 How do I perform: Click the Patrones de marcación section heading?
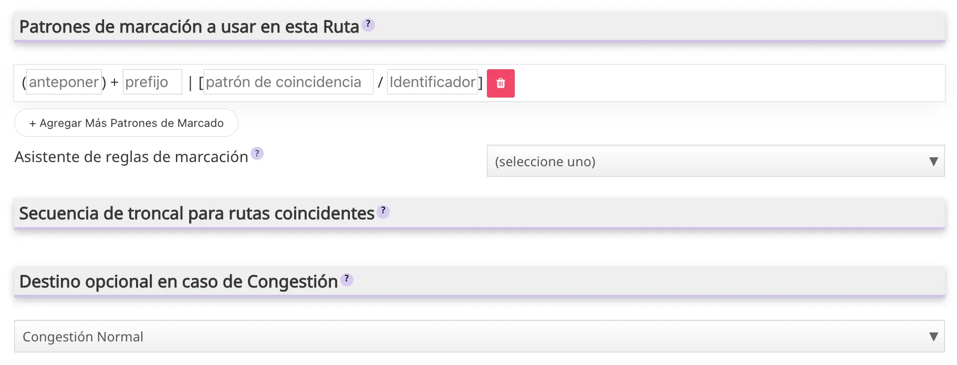click(189, 27)
